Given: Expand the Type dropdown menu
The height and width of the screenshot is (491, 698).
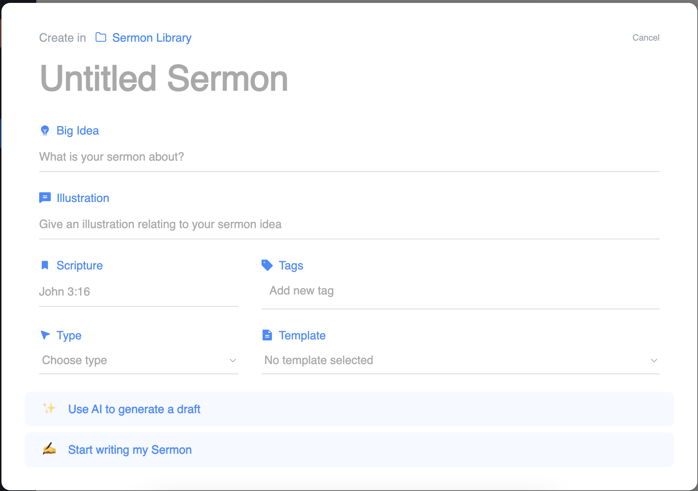Looking at the screenshot, I should click(x=139, y=361).
